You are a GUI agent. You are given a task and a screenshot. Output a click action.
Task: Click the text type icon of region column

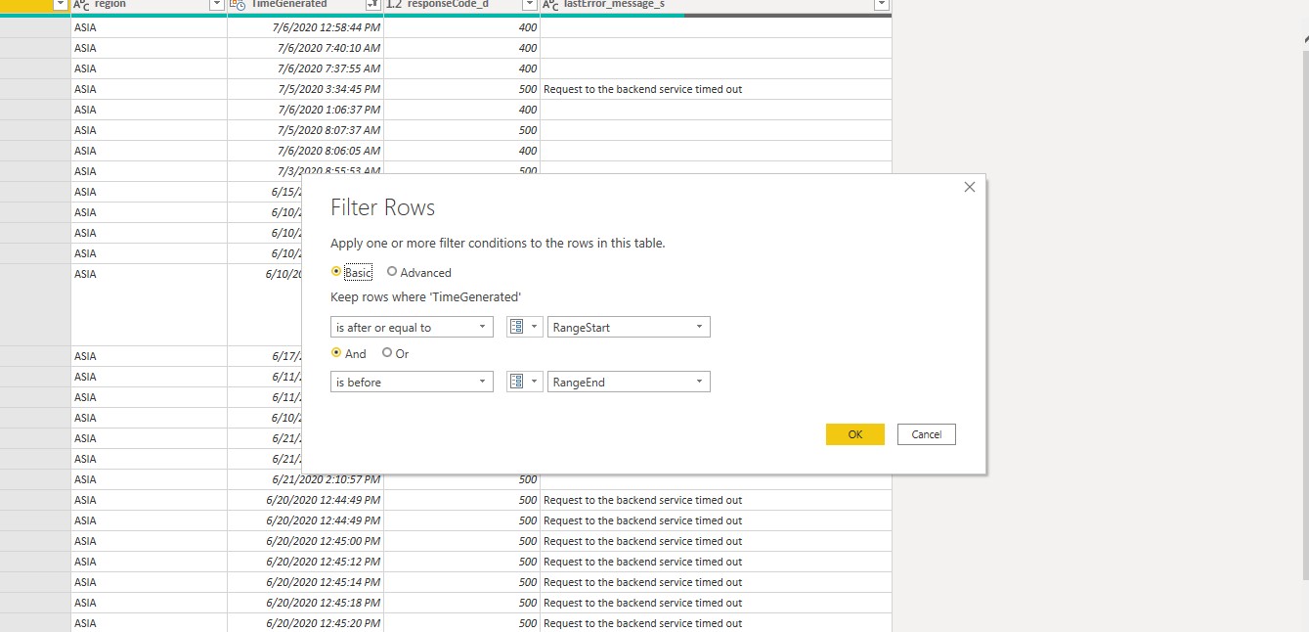click(x=82, y=5)
